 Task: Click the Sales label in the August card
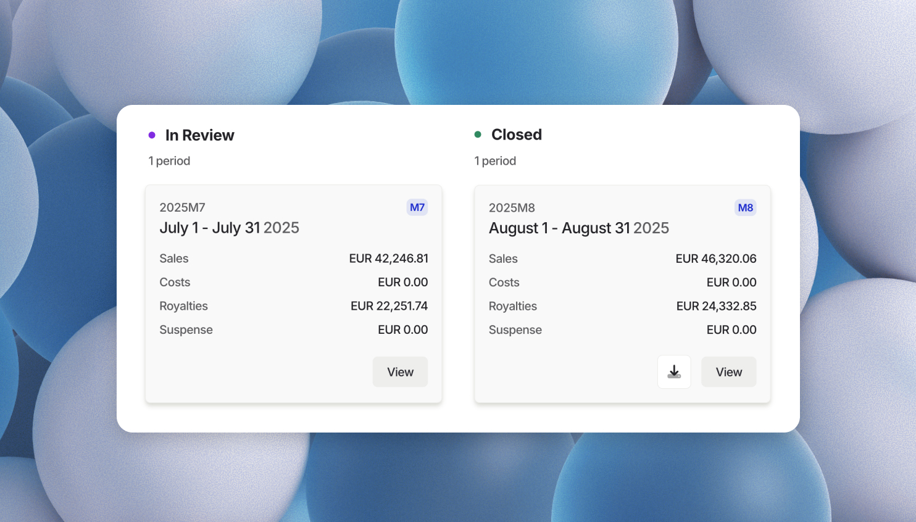click(503, 259)
